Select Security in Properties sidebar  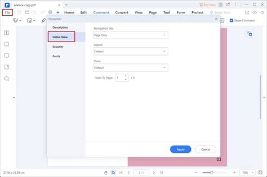pyautogui.click(x=58, y=47)
